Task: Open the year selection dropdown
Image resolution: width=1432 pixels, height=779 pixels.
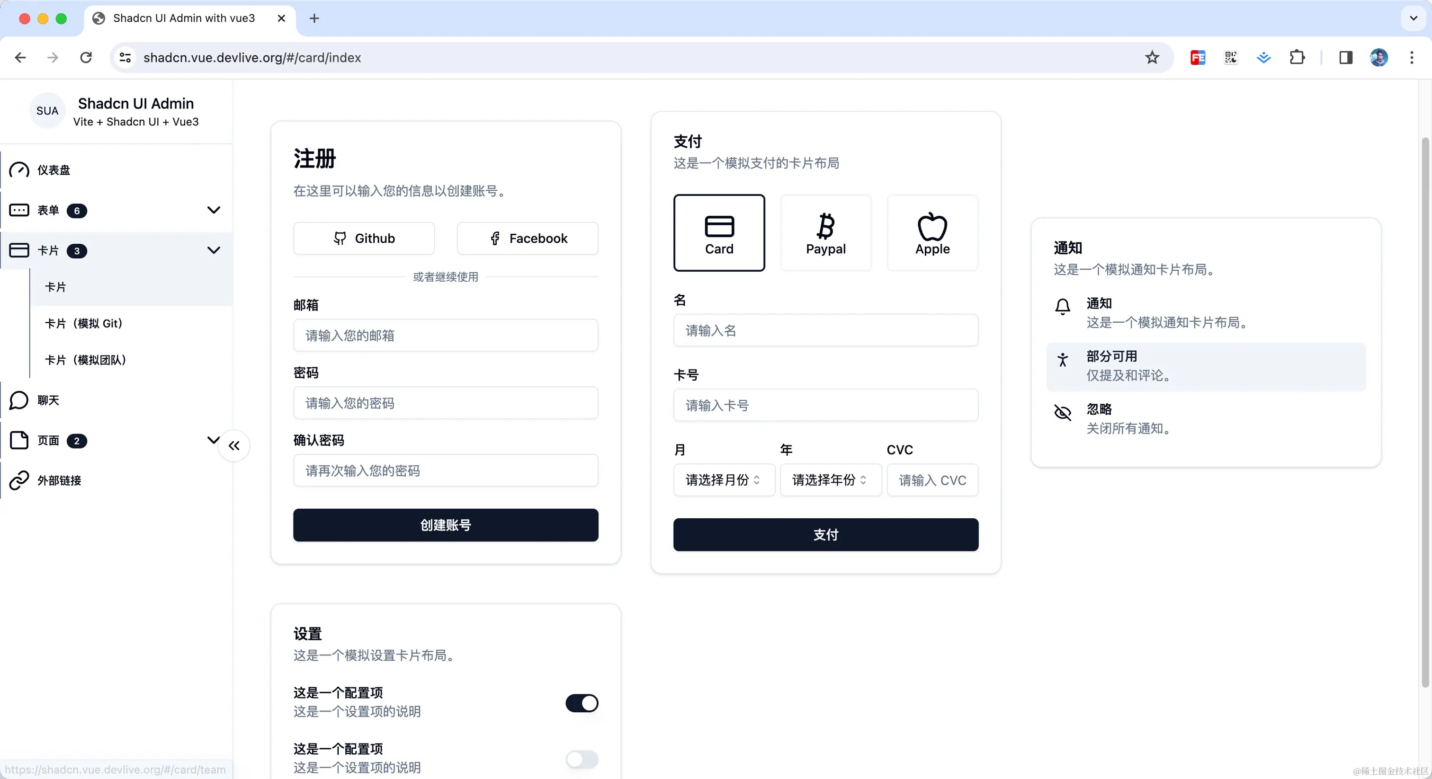Action: click(830, 480)
